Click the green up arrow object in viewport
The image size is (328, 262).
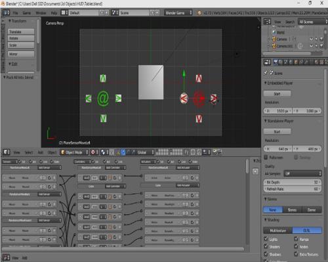[103, 78]
